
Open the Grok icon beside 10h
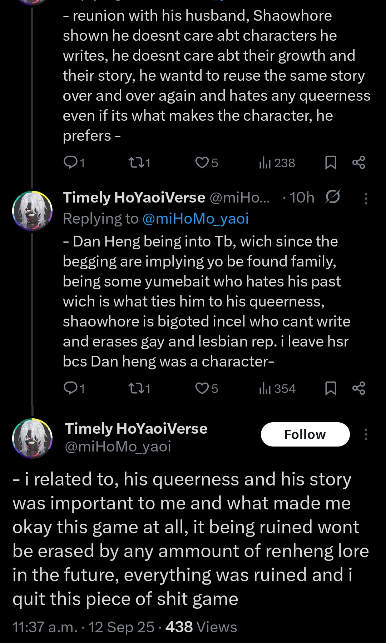point(332,197)
